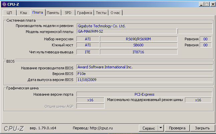216x134 pixels.
Task: Click the southbridge revision 00 value
Action: (205, 45)
